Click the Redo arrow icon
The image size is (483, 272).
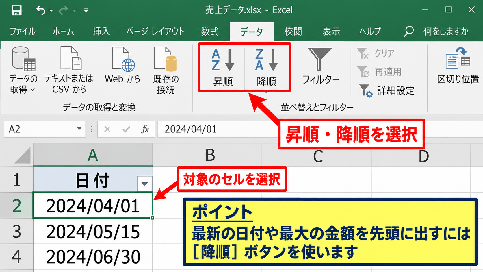pyautogui.click(x=64, y=11)
